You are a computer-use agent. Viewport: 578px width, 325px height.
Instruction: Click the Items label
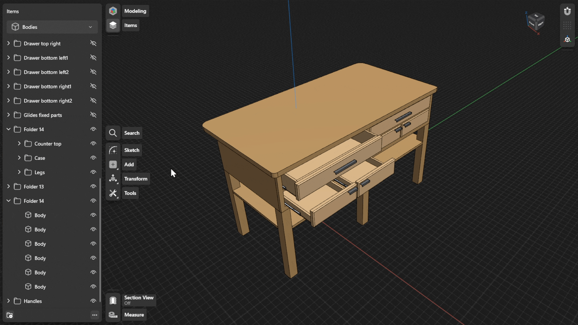(x=131, y=25)
